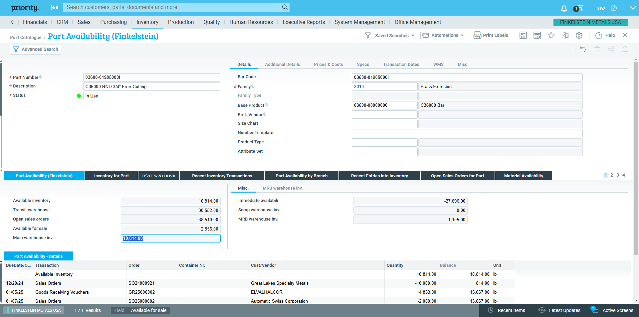Click the Help circle icon in toolbar
This screenshot has width=639, height=317.
(599, 36)
